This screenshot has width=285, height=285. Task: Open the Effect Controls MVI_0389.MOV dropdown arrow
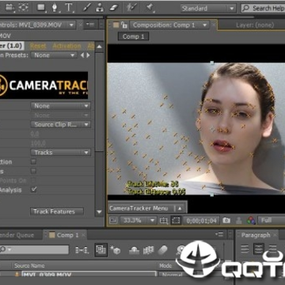[71, 25]
